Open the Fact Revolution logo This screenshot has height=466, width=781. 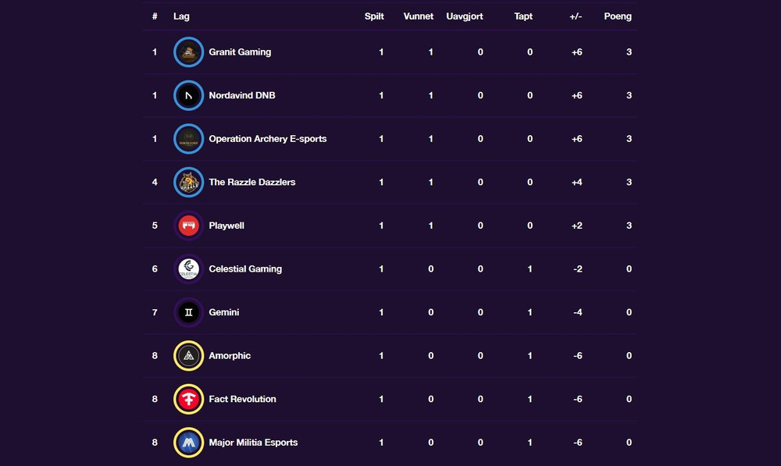click(189, 399)
